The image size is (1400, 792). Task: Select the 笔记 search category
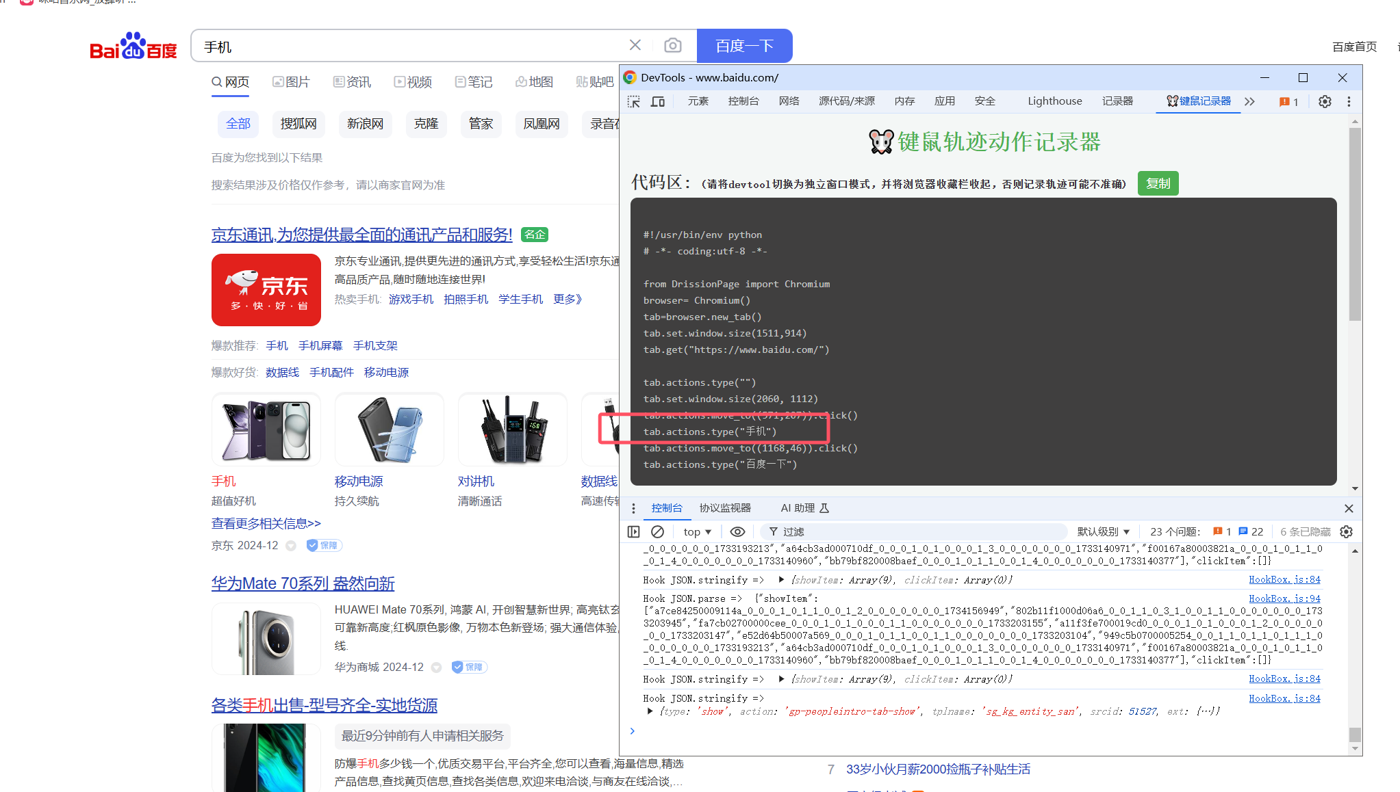(474, 82)
